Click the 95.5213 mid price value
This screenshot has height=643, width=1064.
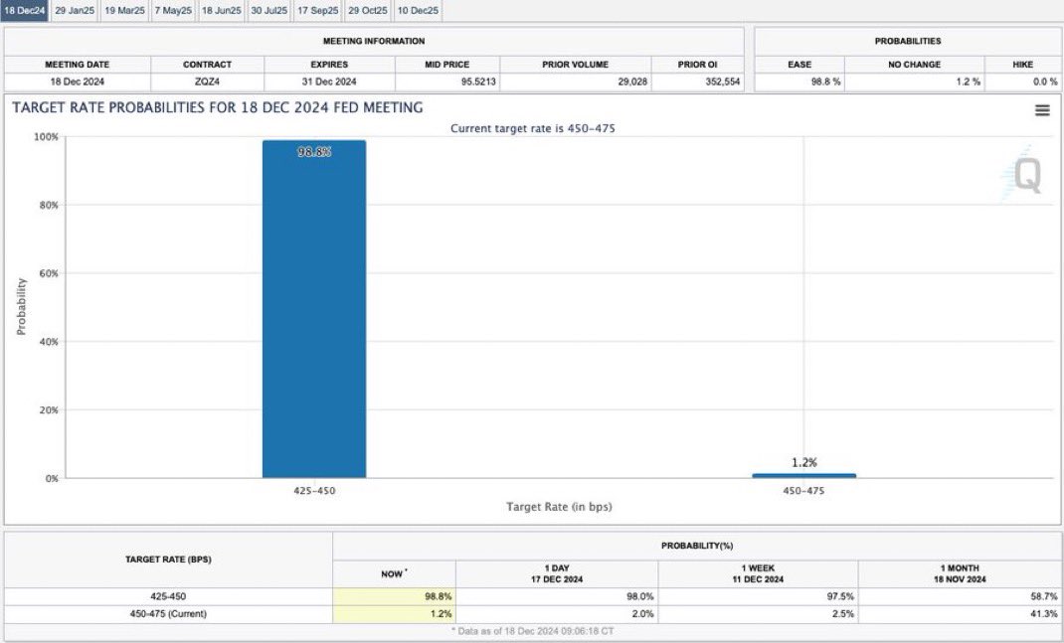pyautogui.click(x=478, y=81)
